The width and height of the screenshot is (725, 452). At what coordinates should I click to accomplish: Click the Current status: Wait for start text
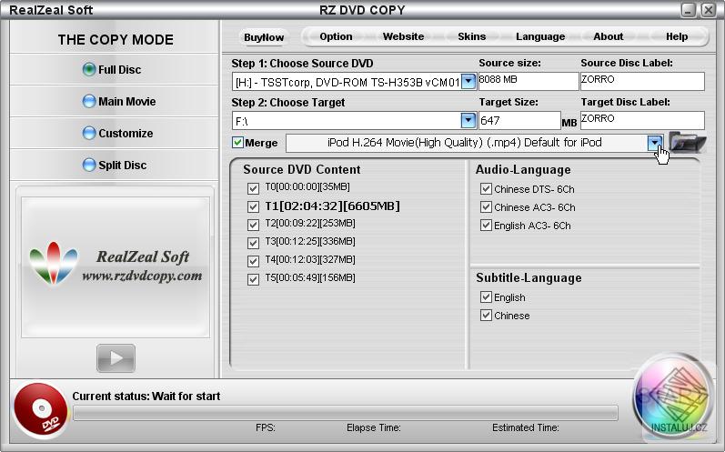(x=146, y=397)
